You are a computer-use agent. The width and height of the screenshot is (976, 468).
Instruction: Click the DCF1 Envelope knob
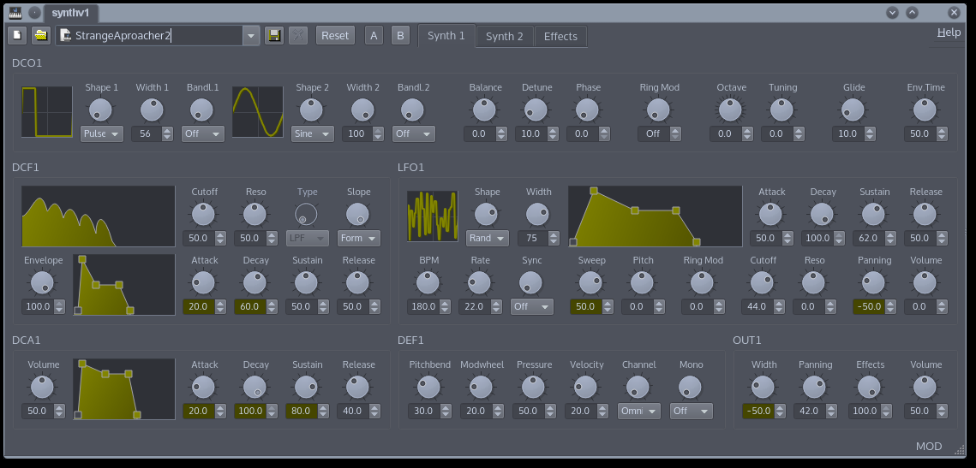tap(43, 283)
